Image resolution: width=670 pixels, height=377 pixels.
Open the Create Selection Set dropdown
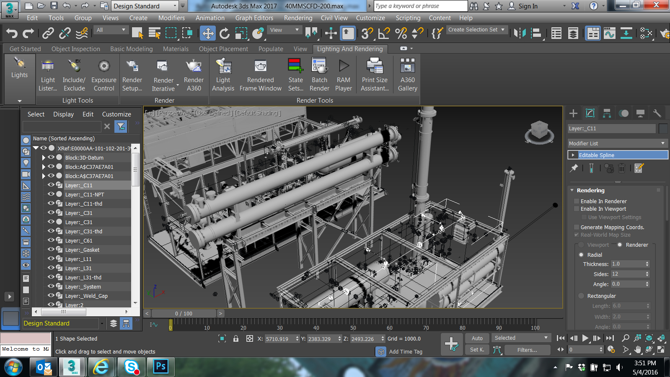(x=477, y=30)
